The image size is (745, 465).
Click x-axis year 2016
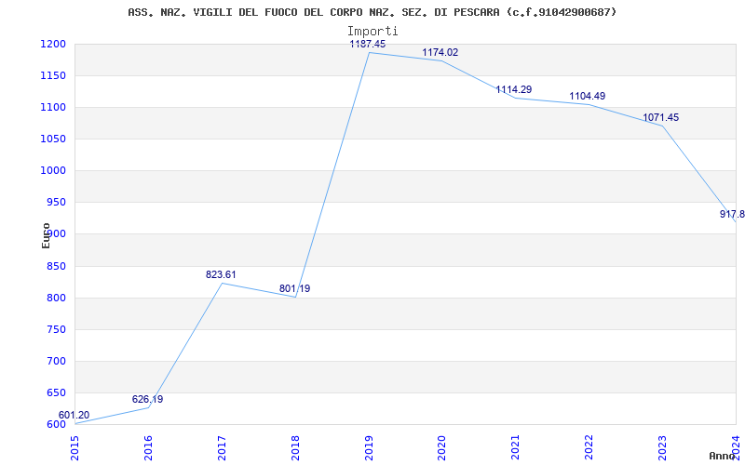[148, 447]
